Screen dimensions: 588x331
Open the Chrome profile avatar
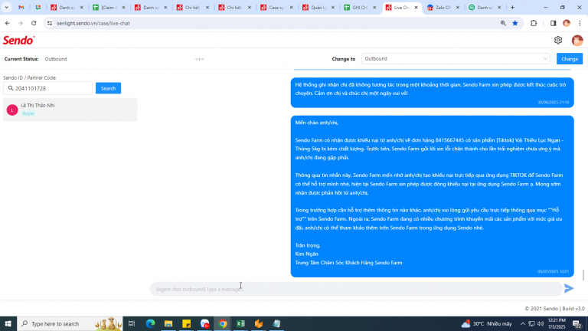coord(567,23)
